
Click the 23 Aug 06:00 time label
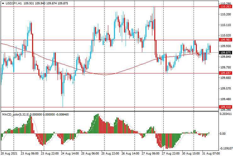(x=30, y=153)
